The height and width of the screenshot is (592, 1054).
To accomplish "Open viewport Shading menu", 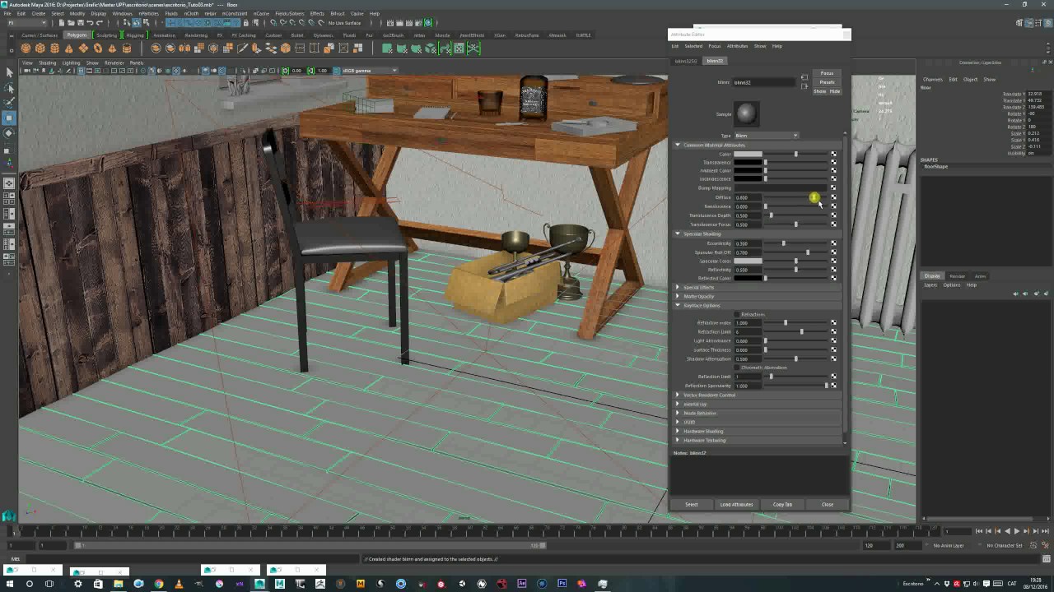I will click(47, 62).
